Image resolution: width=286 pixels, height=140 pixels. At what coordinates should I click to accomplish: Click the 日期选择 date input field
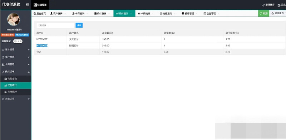(55, 25)
